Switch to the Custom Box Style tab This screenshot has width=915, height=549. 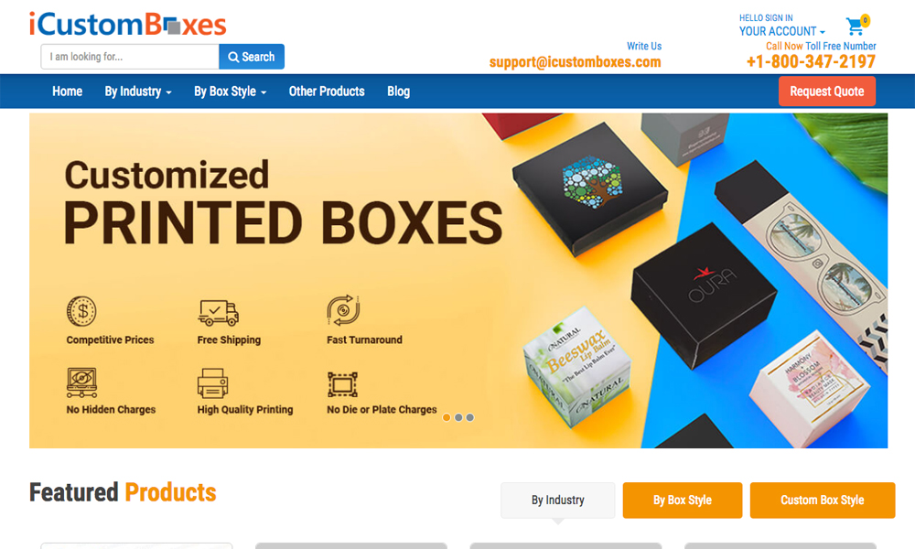tap(823, 500)
